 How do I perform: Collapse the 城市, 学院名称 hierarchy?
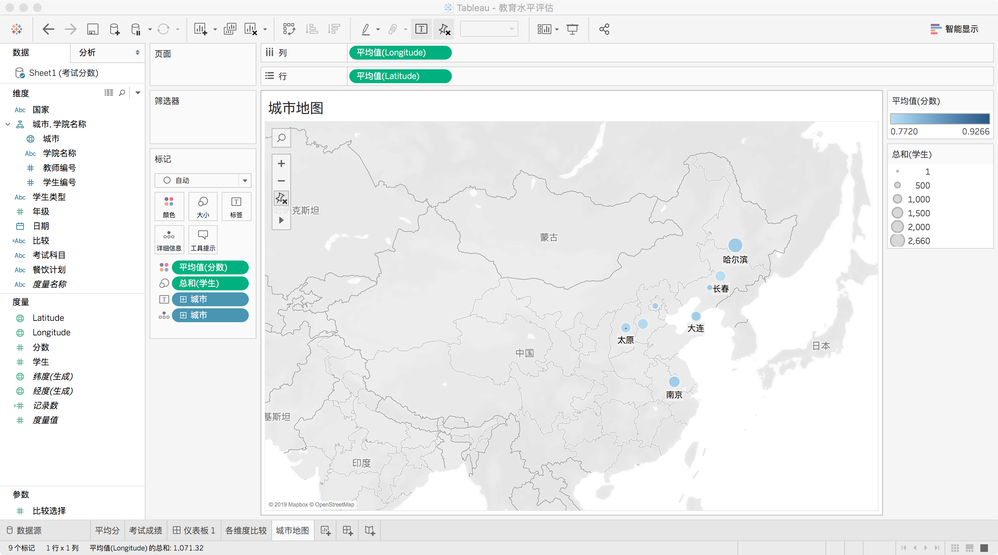point(8,124)
